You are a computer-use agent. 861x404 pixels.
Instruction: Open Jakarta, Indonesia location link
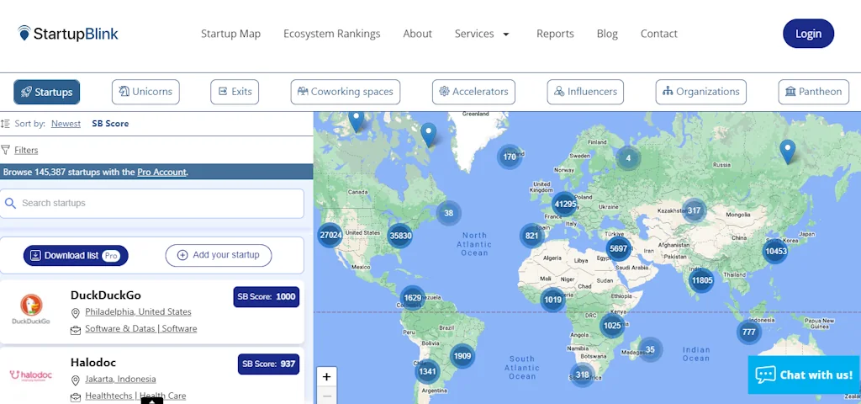click(120, 380)
